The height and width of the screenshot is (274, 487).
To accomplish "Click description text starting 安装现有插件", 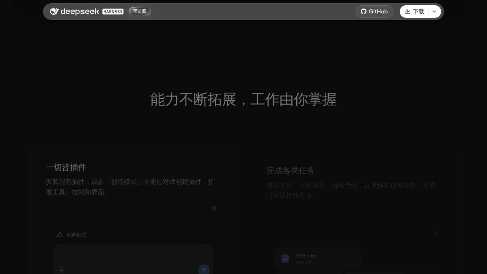I will [130, 187].
